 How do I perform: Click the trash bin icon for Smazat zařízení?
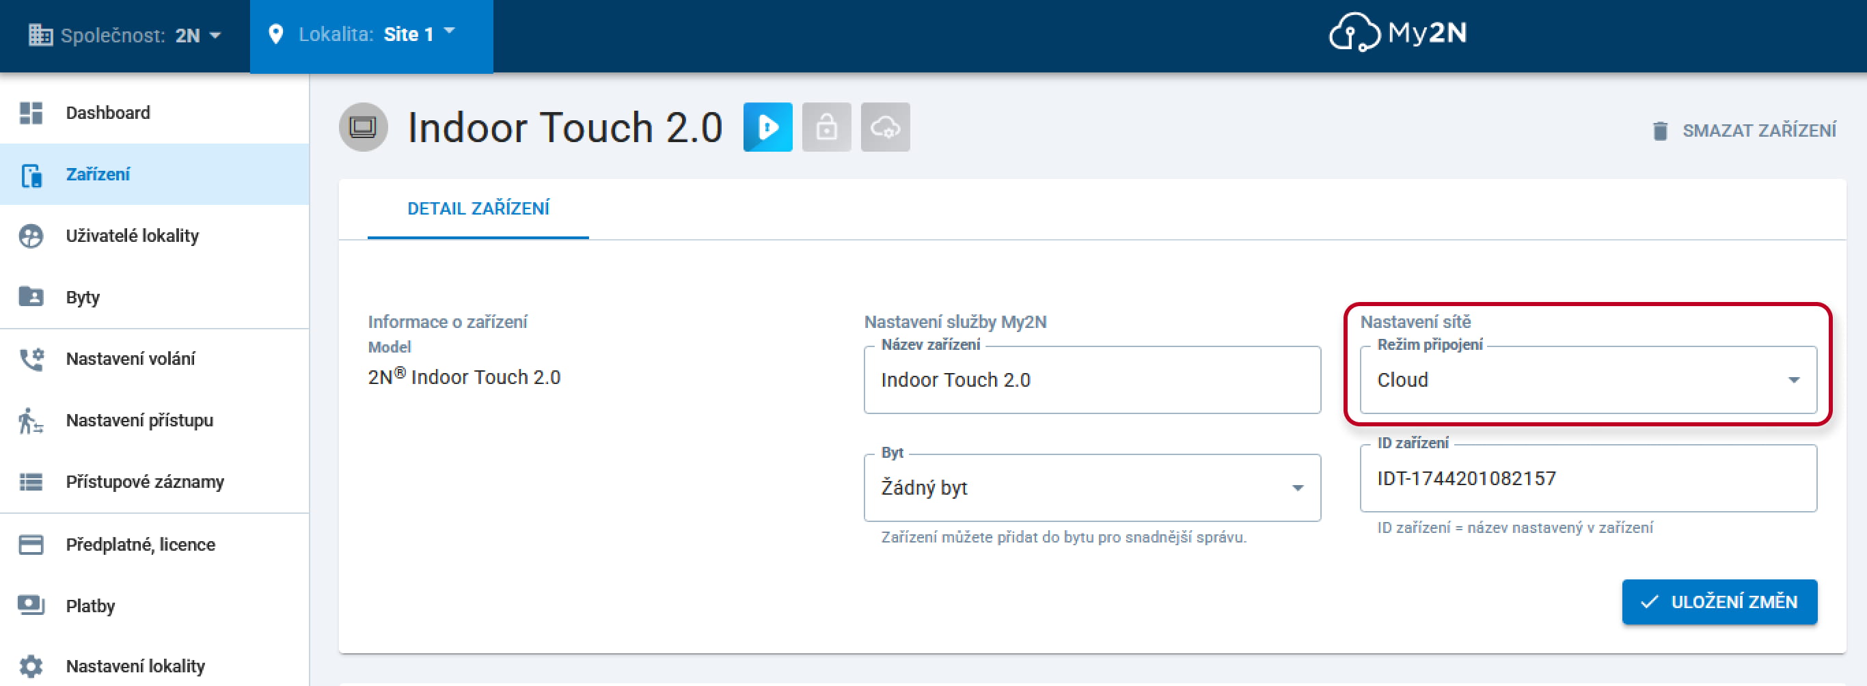[1660, 131]
